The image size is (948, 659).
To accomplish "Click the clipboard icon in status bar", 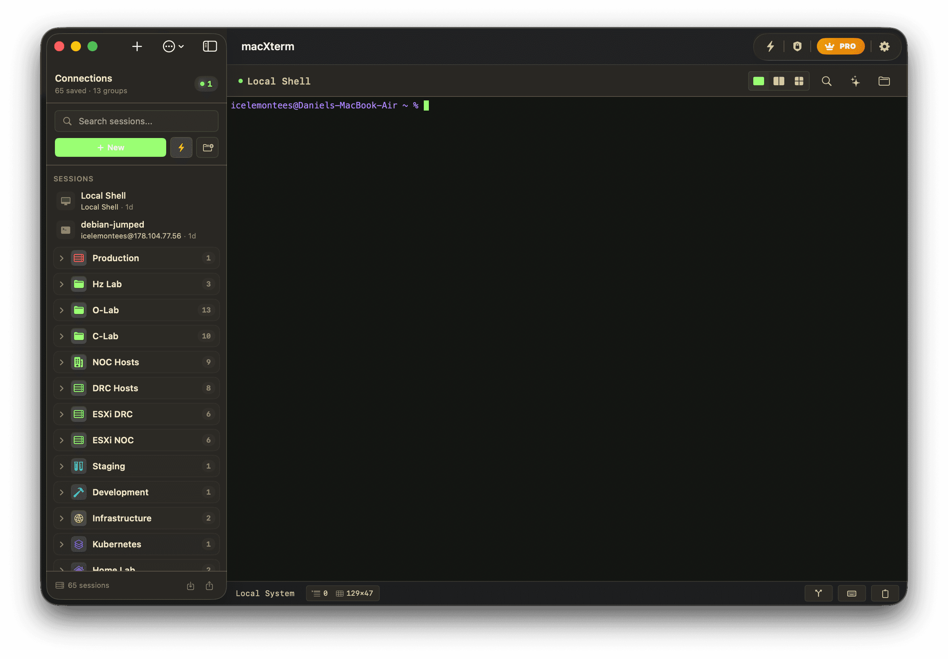I will [x=885, y=593].
